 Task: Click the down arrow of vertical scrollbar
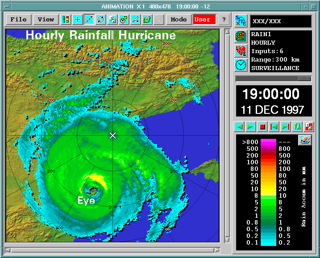[227, 239]
